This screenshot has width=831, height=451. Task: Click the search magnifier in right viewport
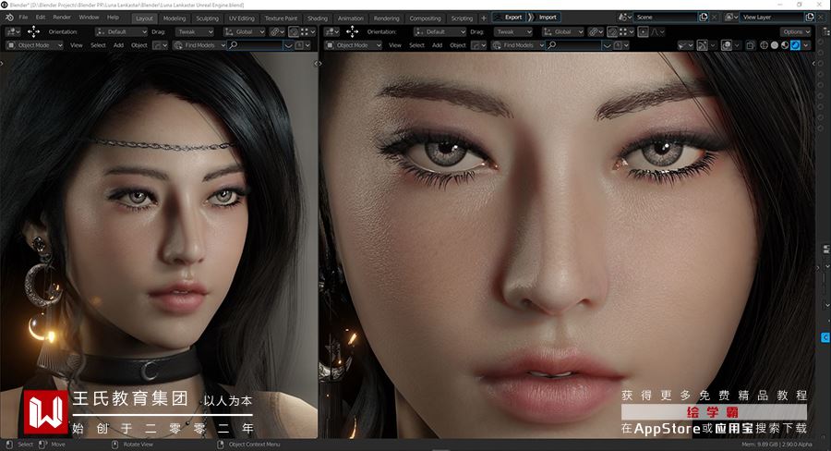click(552, 45)
